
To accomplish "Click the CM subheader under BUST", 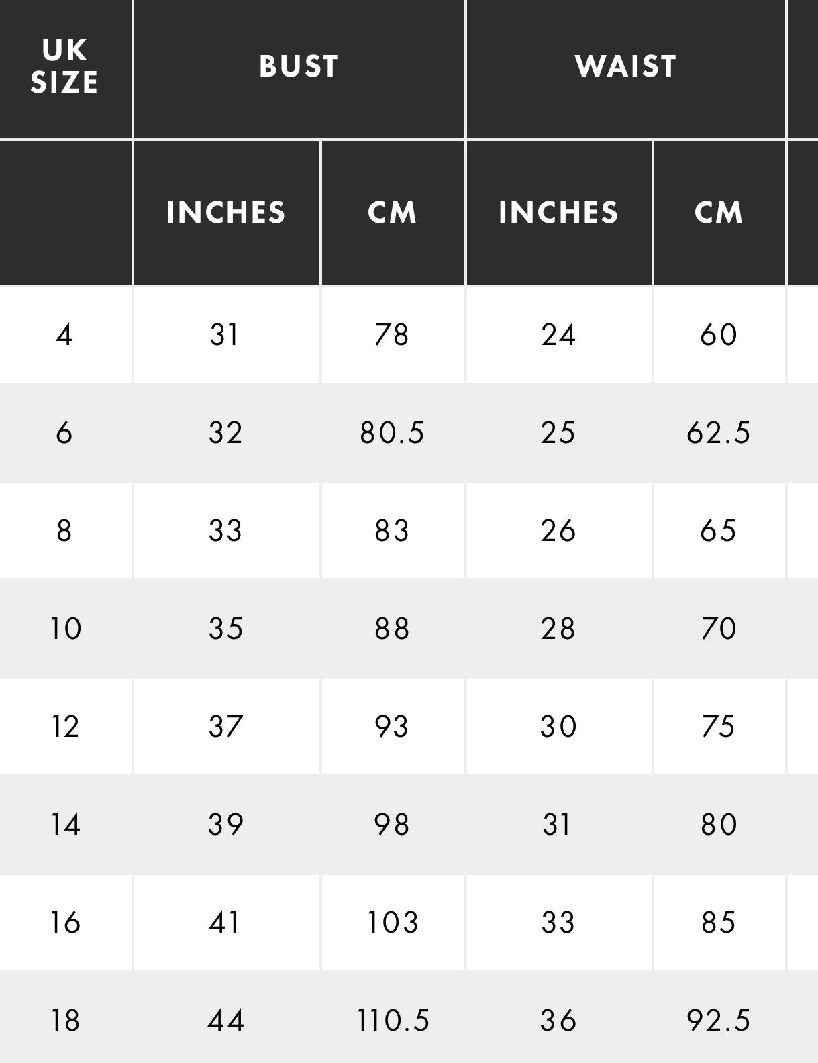I will (x=392, y=213).
